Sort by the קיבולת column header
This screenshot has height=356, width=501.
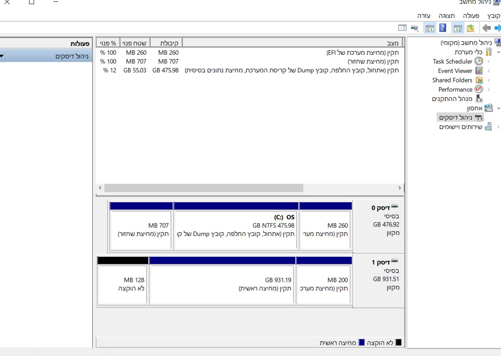[166, 43]
